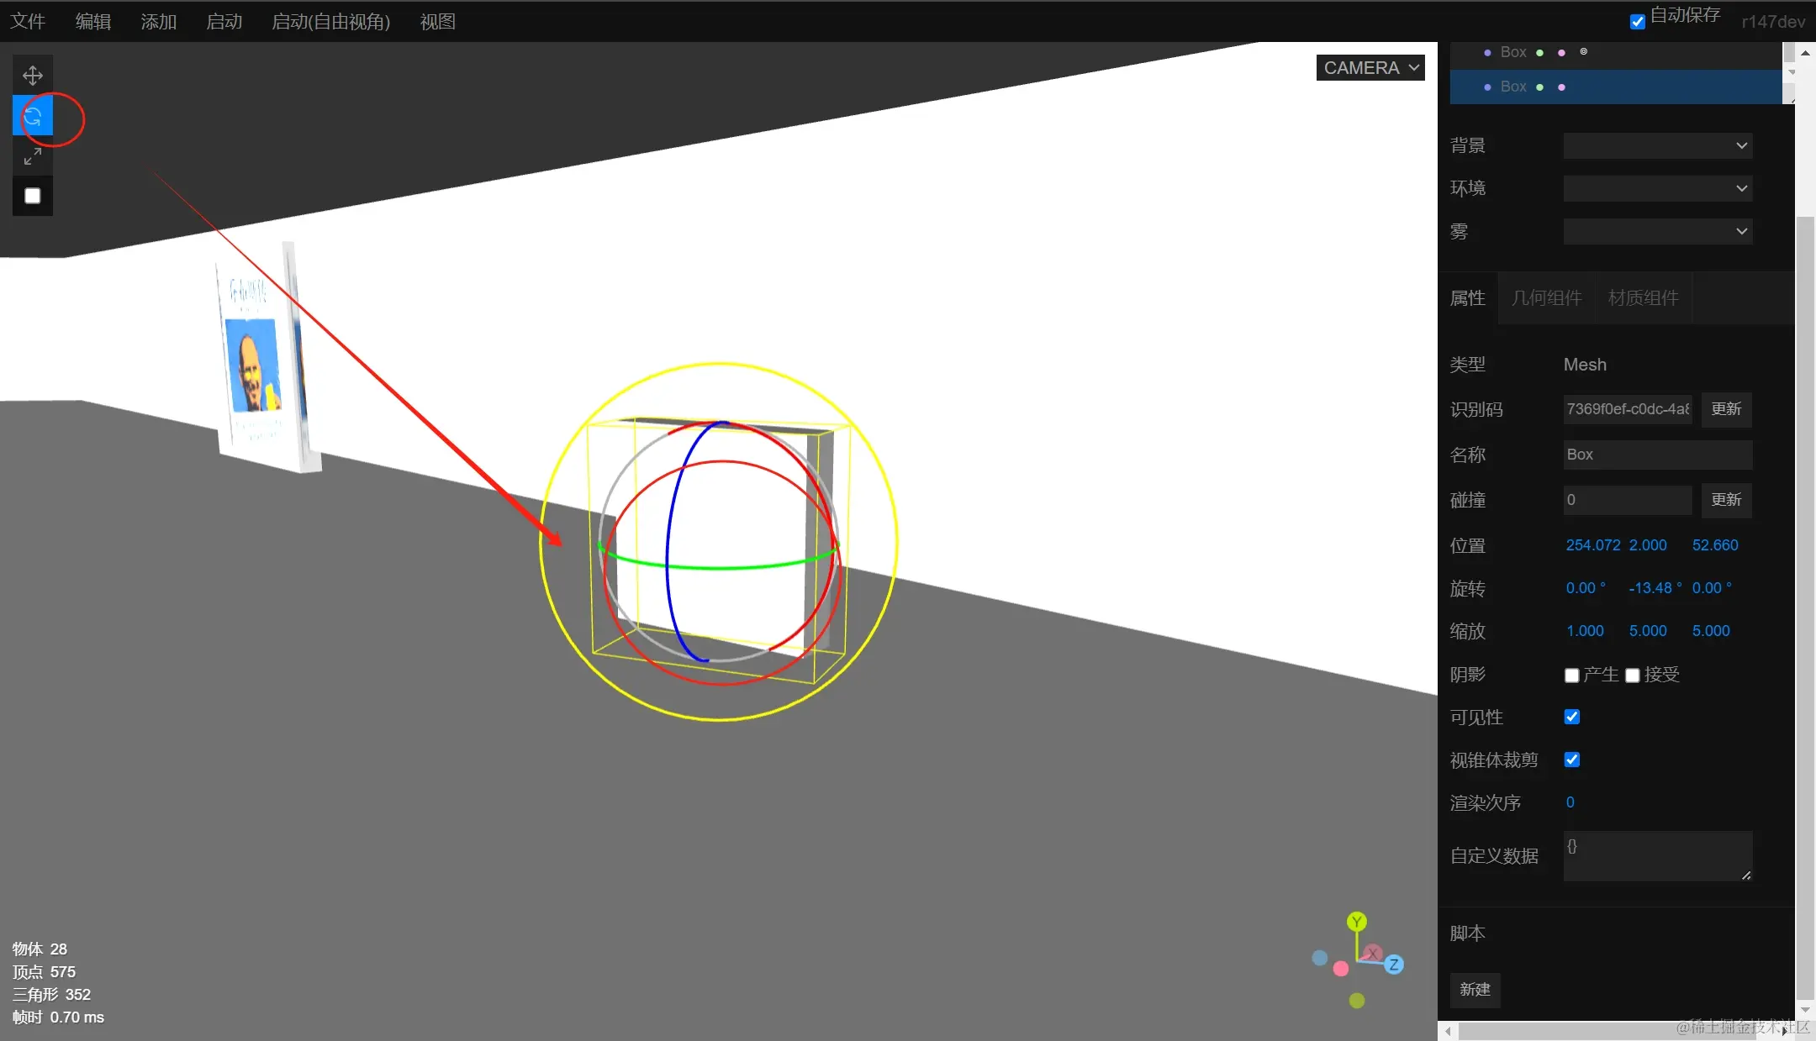Disable the 自动保存 autosave checkbox
The width and height of the screenshot is (1816, 1041).
click(x=1638, y=22)
